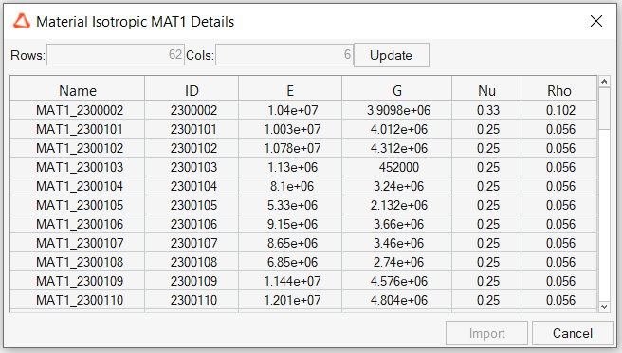Viewport: 622px width, 353px height.
Task: Click the Update button
Action: (x=392, y=55)
